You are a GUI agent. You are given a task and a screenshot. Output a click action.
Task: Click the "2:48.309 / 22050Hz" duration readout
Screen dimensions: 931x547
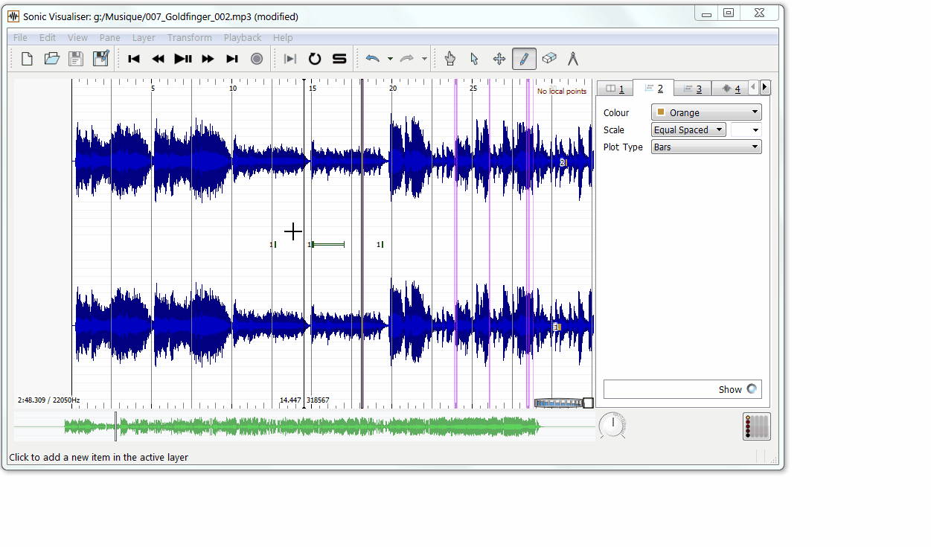tap(48, 400)
